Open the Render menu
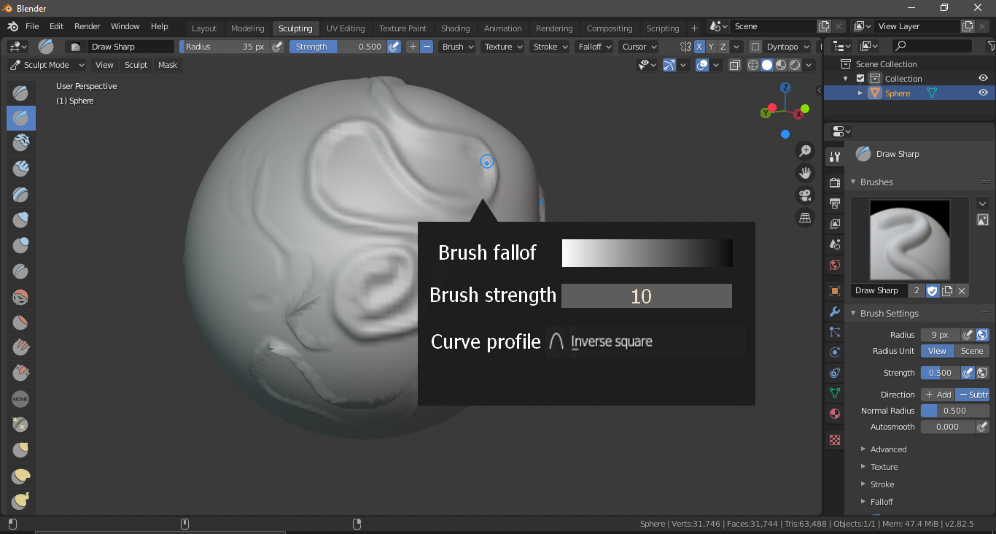The image size is (996, 534). pyautogui.click(x=87, y=26)
